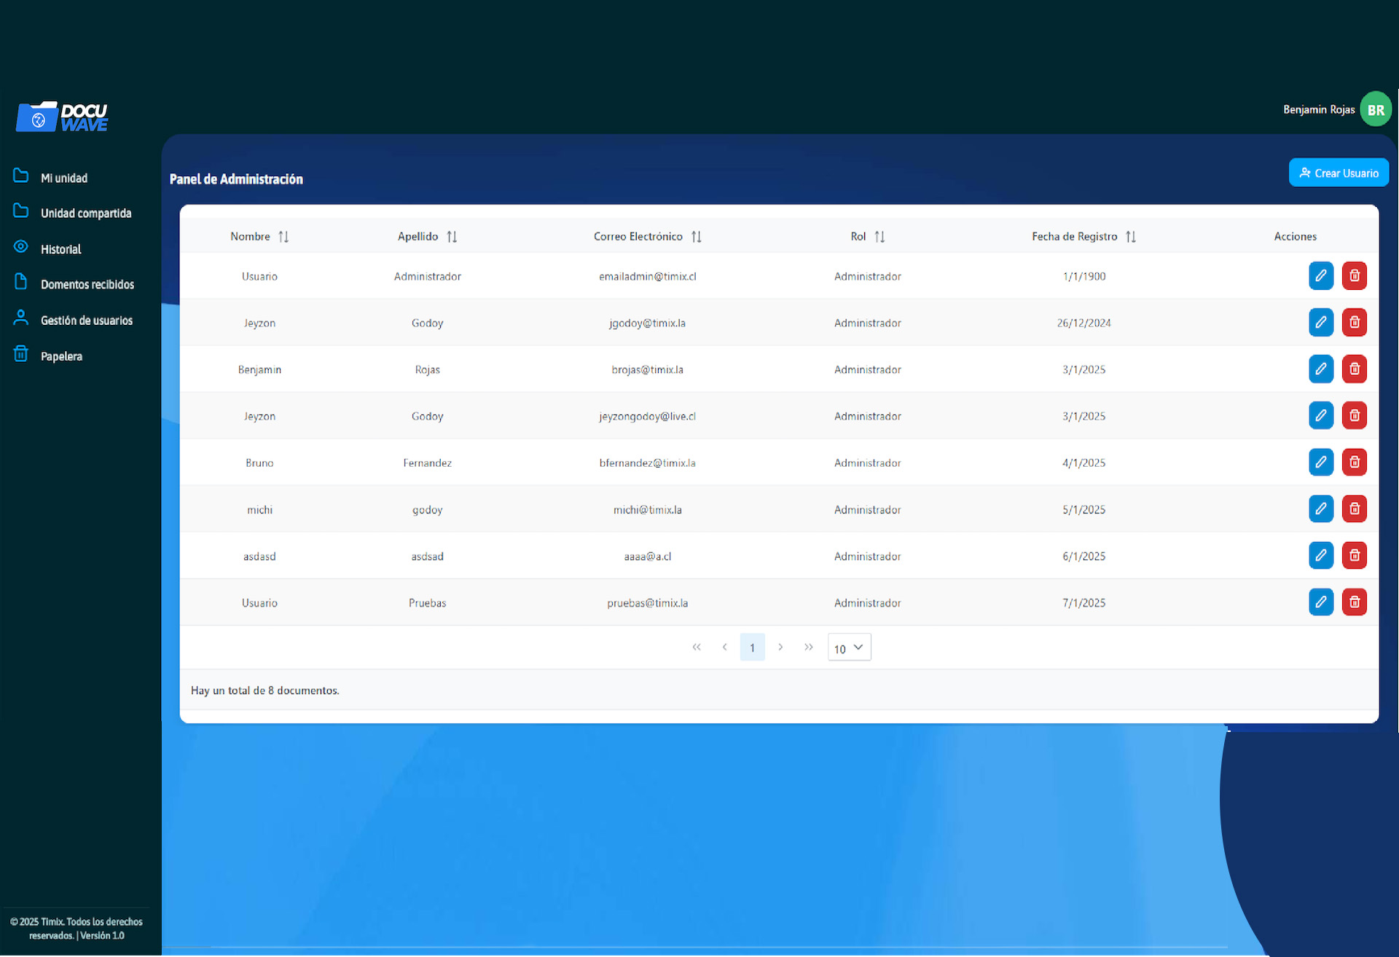Open Papelera in the sidebar
This screenshot has width=1399, height=957.
[x=48, y=355]
